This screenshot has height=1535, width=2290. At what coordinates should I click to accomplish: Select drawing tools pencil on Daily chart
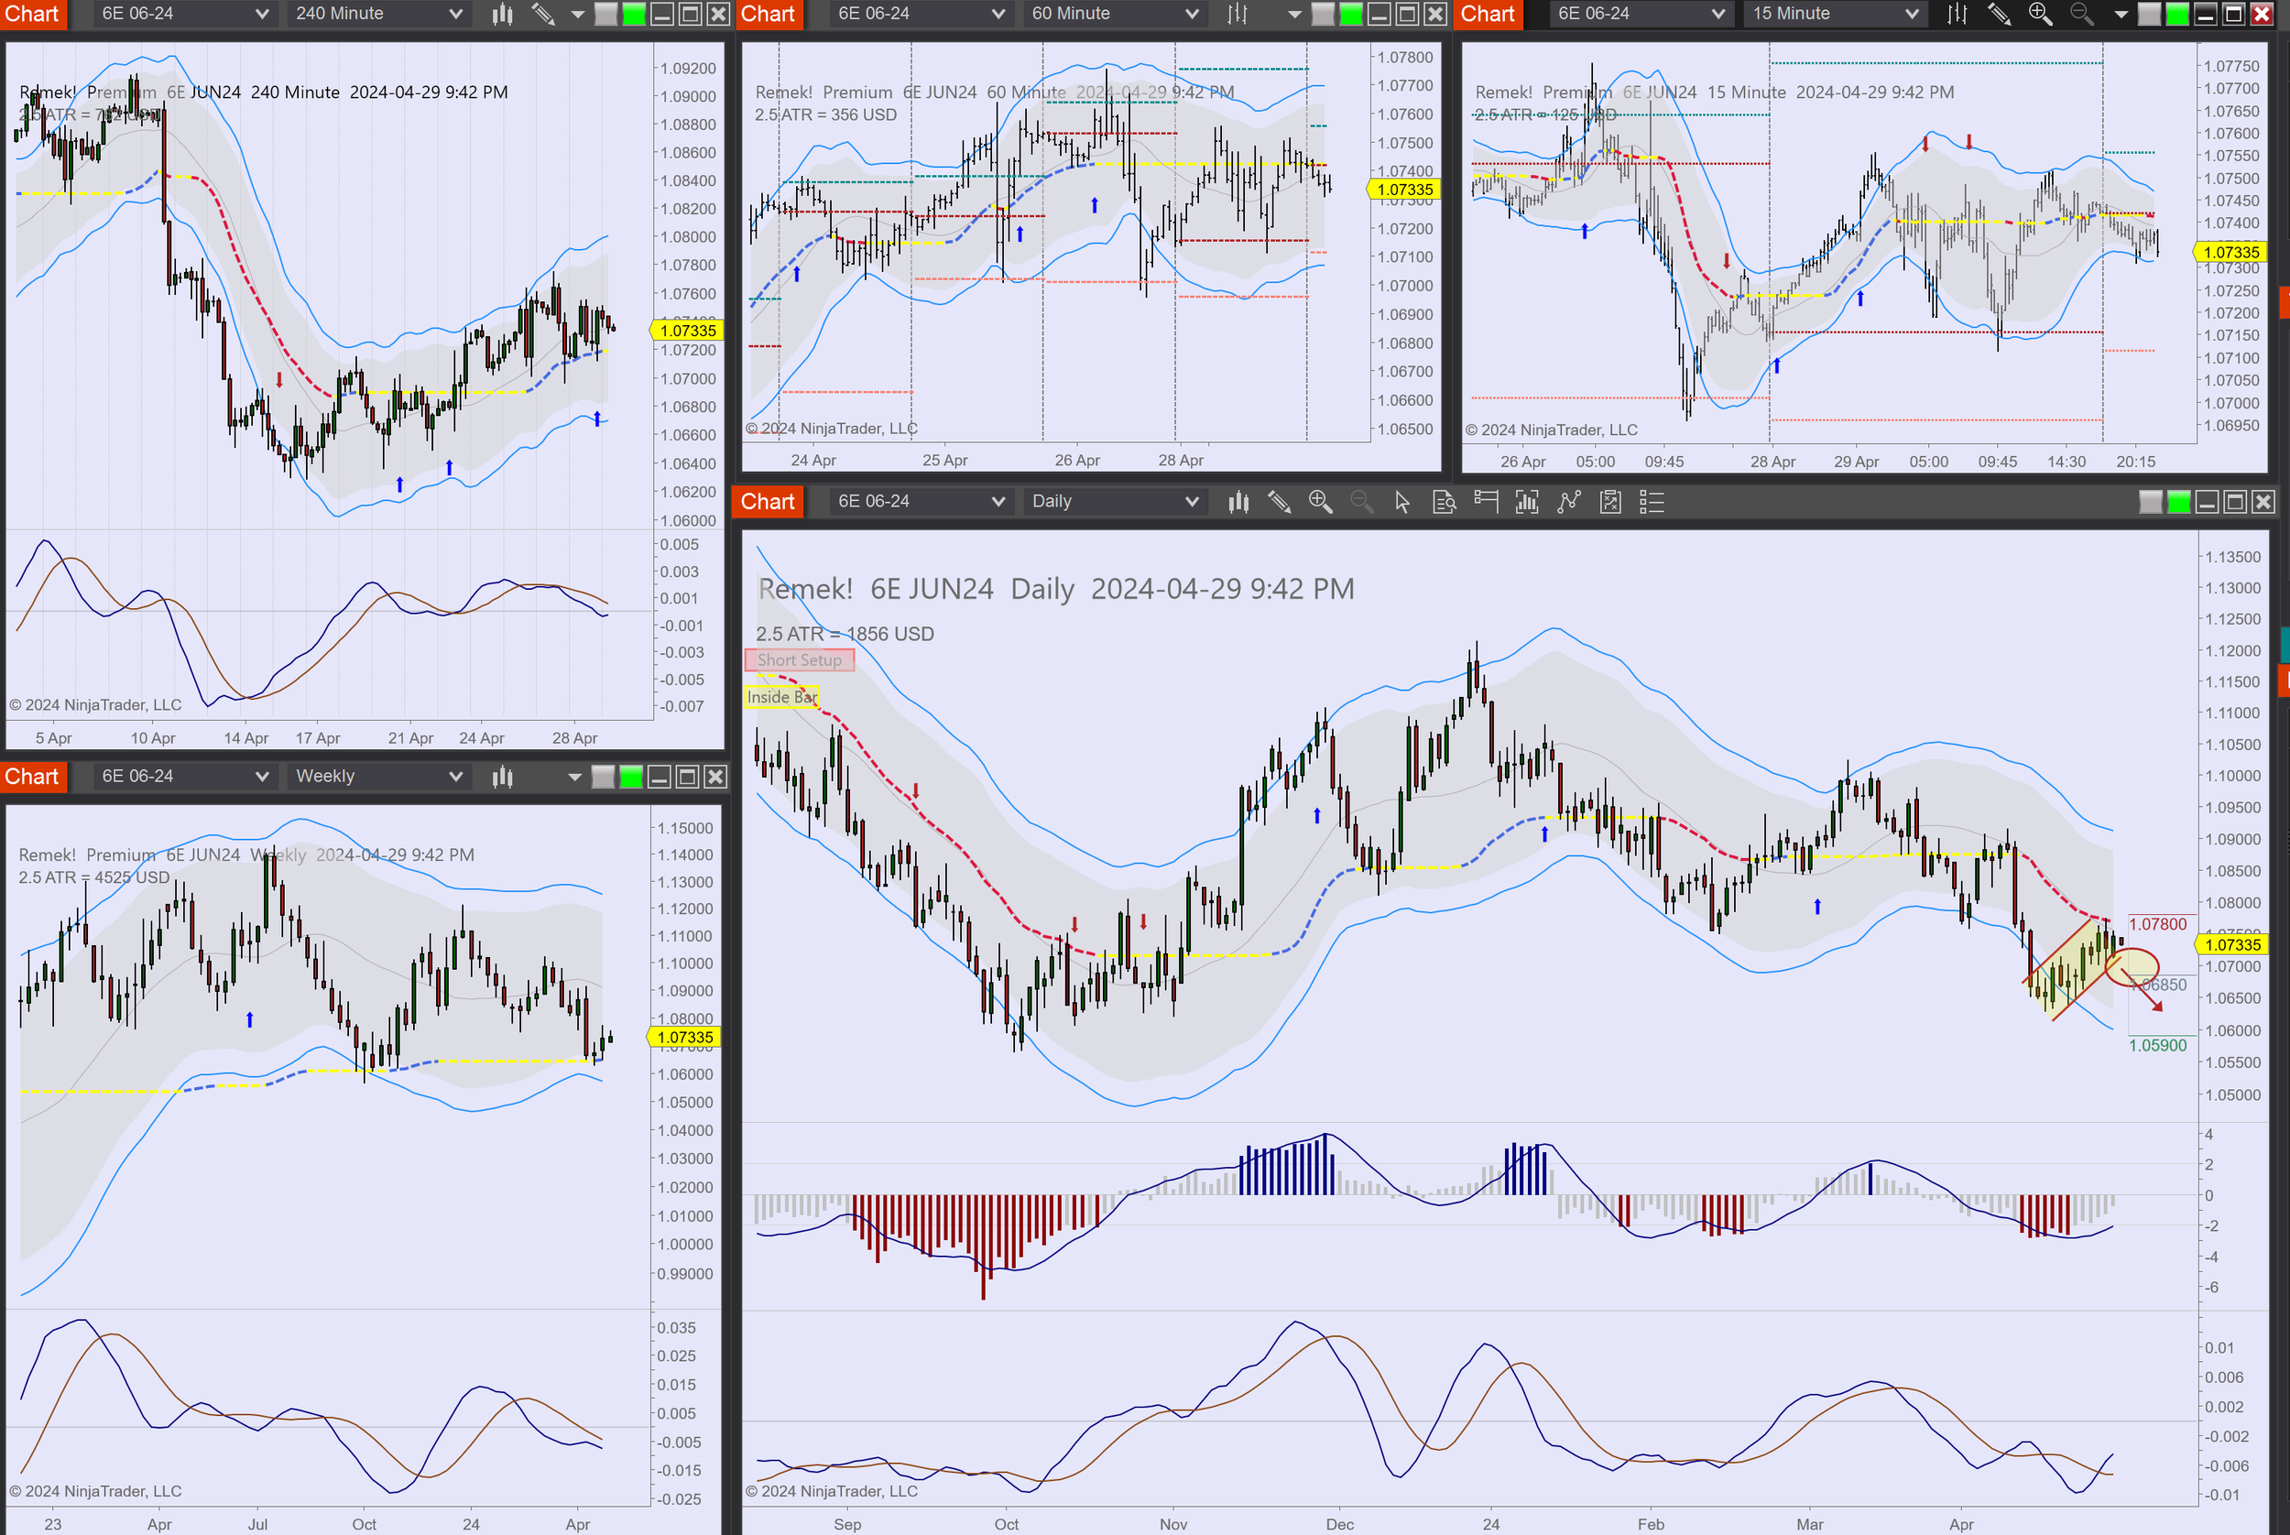(1279, 502)
